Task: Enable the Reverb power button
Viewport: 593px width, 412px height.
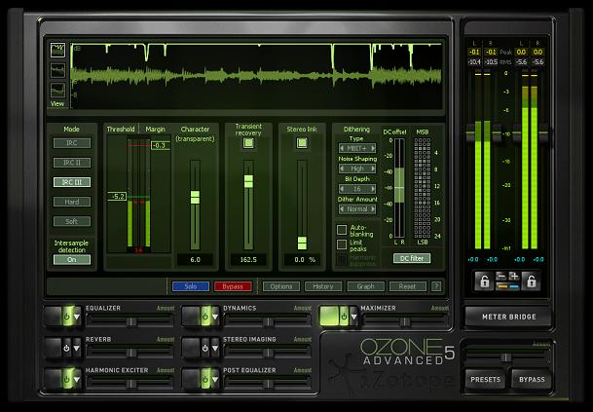Action: (66, 348)
